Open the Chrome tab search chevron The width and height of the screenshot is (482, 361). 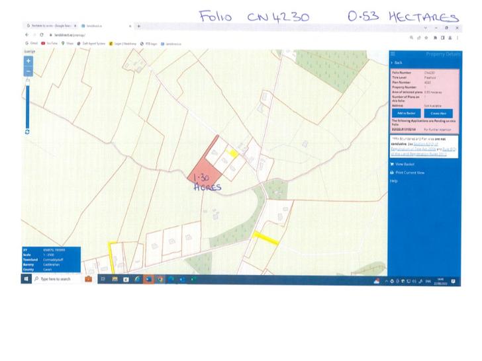(426, 28)
